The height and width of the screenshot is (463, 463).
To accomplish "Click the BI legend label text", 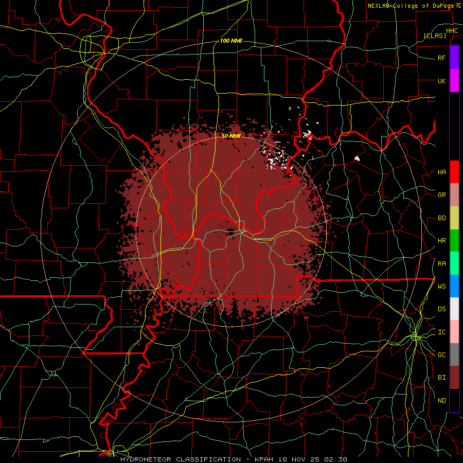I will coord(442,378).
